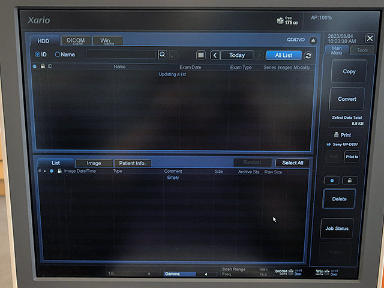Sort by Exam Date column header

[190, 67]
